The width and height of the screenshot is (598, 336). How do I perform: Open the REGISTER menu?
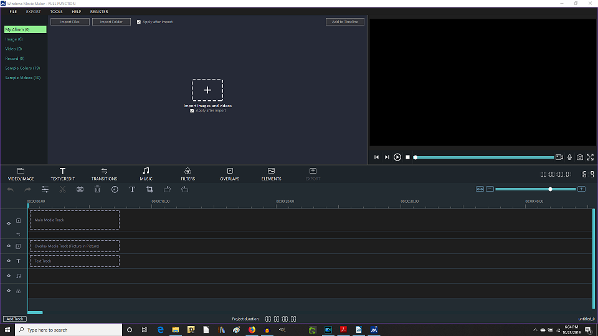coord(99,11)
